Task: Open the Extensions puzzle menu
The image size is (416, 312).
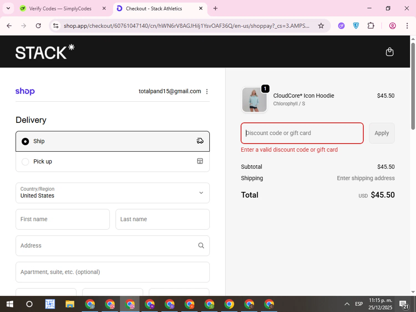Action: coord(371,26)
